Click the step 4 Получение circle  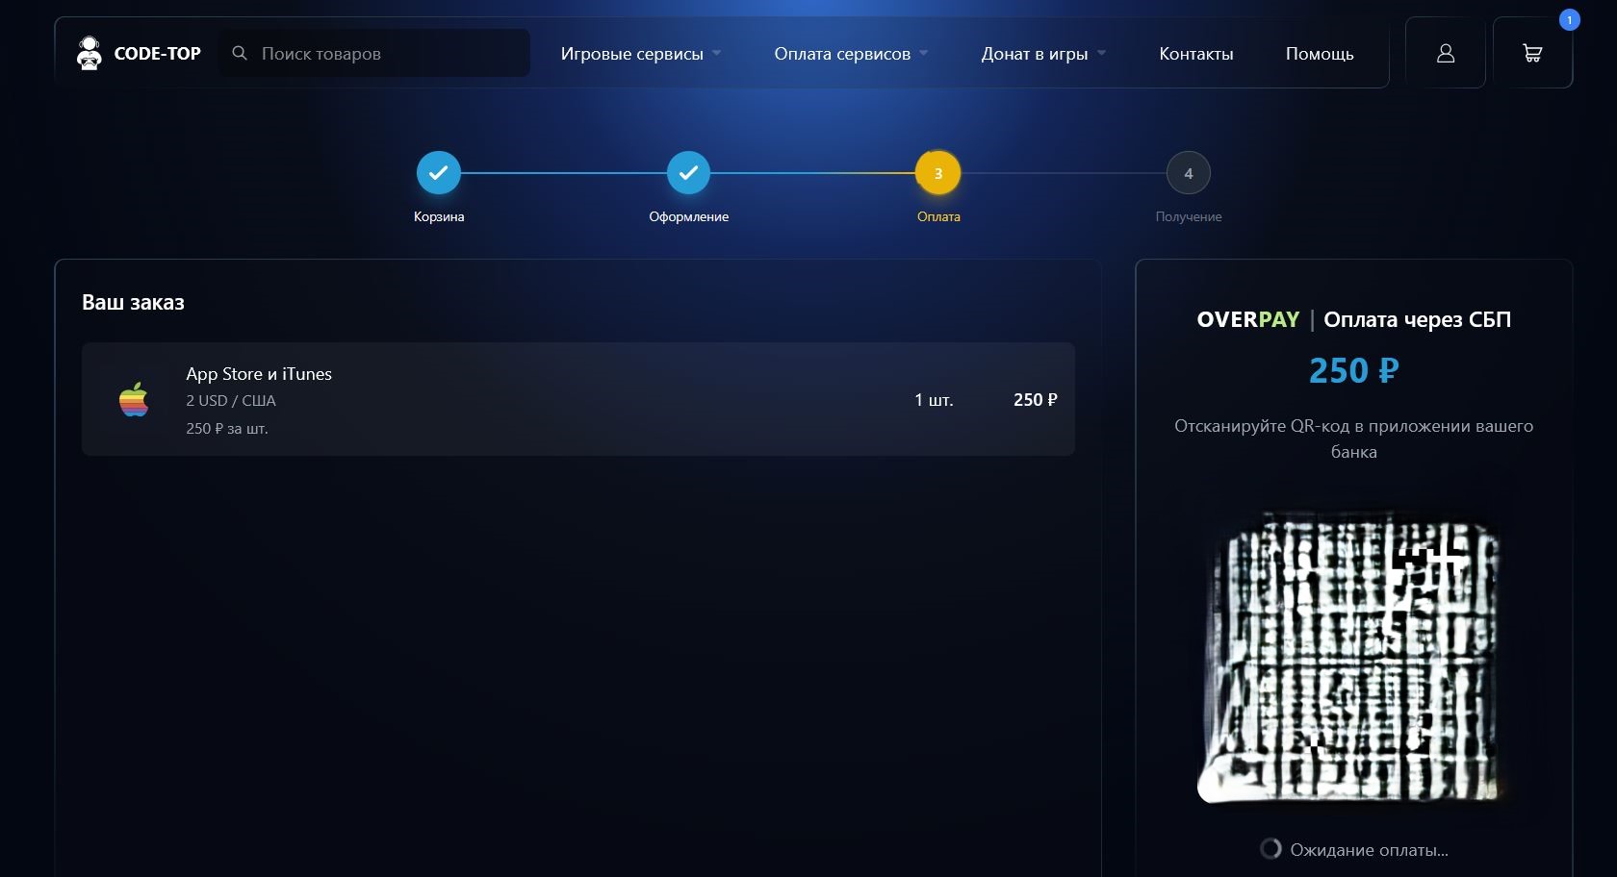pyautogui.click(x=1188, y=173)
